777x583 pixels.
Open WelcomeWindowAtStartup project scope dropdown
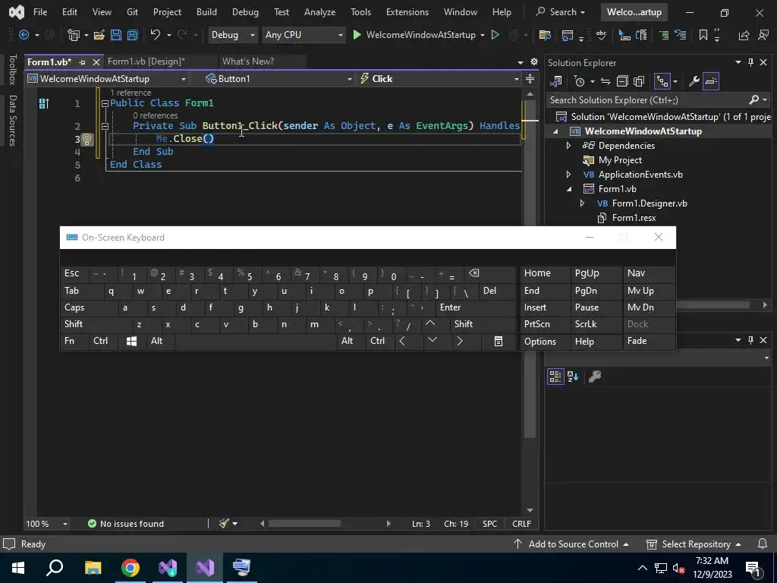click(x=107, y=79)
